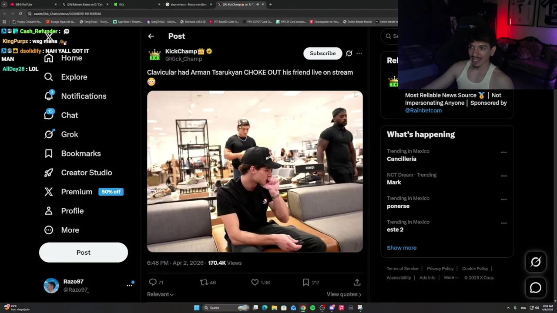
Task: Open Grok in the sidebar
Action: tap(61, 134)
